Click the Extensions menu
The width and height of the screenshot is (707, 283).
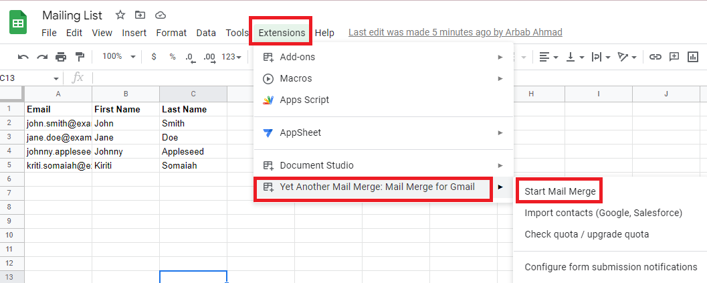(282, 33)
